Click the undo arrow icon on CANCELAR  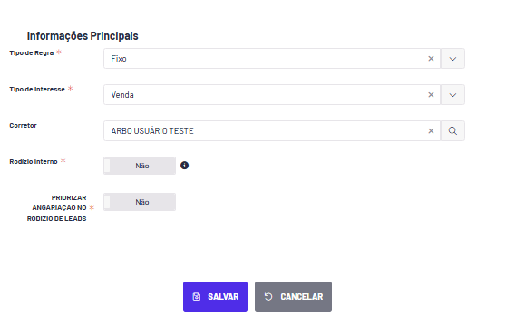tap(268, 297)
